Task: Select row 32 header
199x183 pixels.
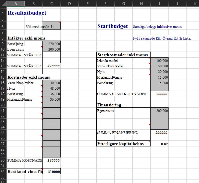Action: click(3, 171)
